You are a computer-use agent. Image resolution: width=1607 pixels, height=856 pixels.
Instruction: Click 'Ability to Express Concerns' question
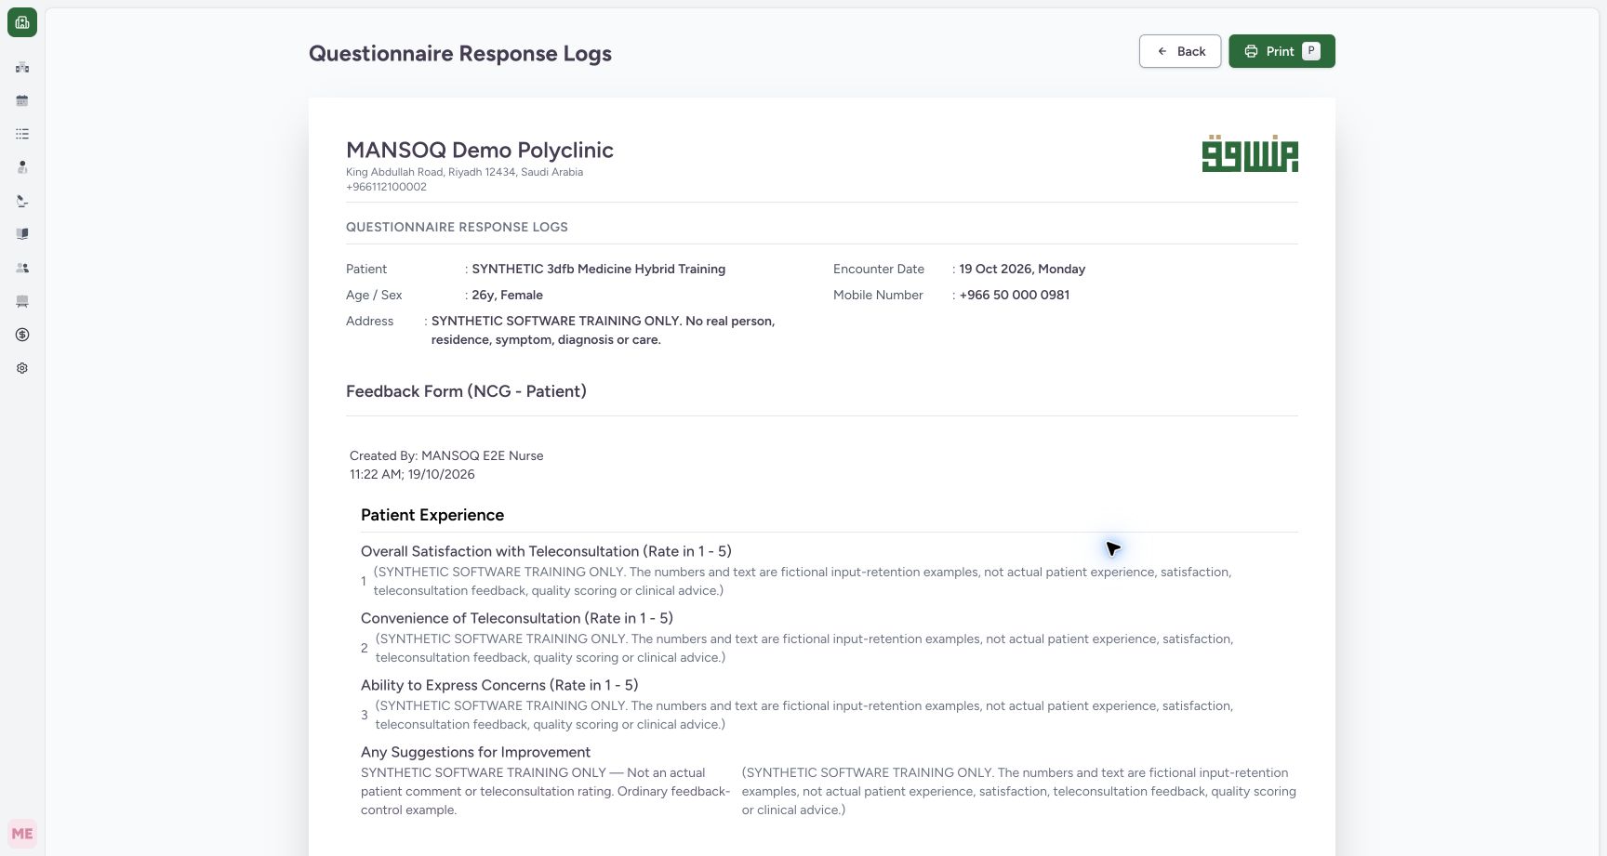tap(499, 685)
